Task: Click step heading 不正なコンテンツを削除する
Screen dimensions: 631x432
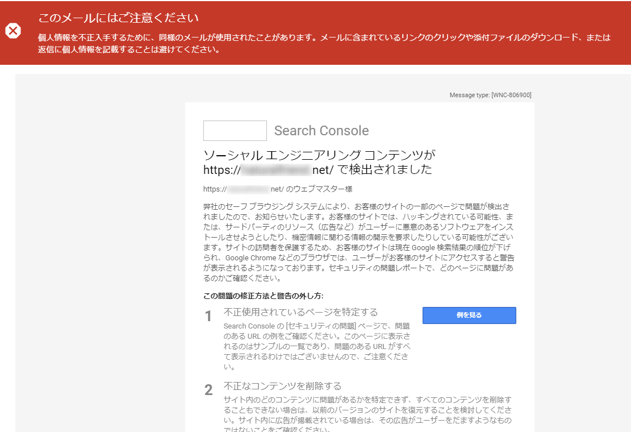Action: pos(282,386)
